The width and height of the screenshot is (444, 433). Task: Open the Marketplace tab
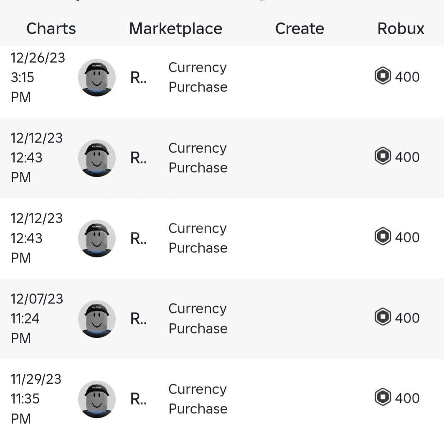(x=175, y=29)
